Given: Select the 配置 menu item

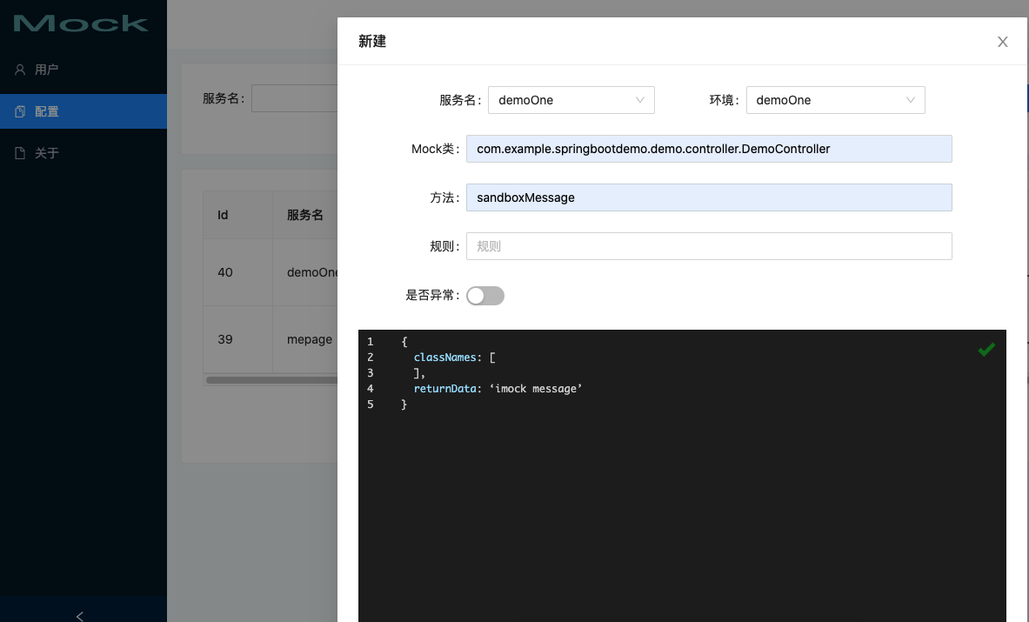Looking at the screenshot, I should [47, 111].
